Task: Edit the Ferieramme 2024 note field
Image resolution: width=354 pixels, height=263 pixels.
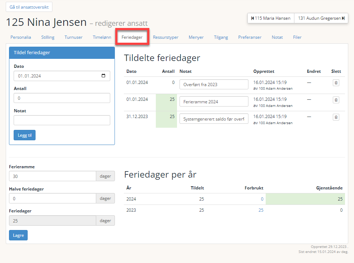Action: pyautogui.click(x=214, y=102)
